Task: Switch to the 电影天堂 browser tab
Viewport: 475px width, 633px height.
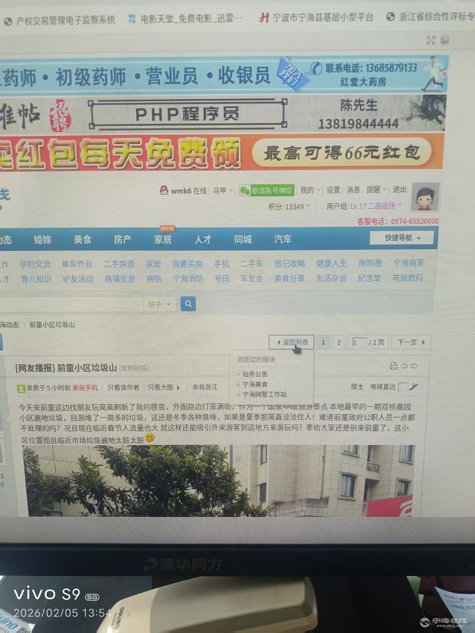Action: click(x=186, y=19)
